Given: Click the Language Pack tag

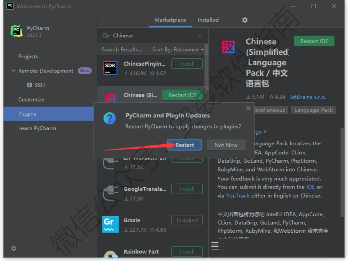Looking at the screenshot, I should point(314,110).
